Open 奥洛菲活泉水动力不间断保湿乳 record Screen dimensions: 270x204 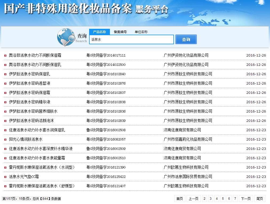35,65
